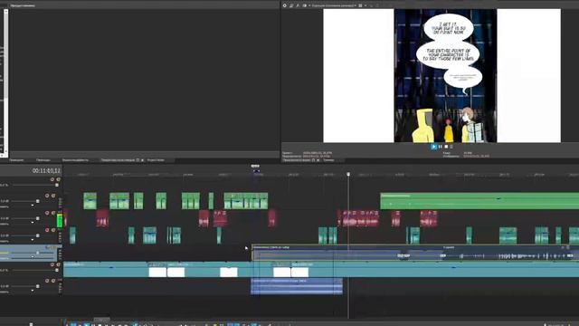Select the Предпросмотр видео tab
579x326 pixels.
pos(297,160)
